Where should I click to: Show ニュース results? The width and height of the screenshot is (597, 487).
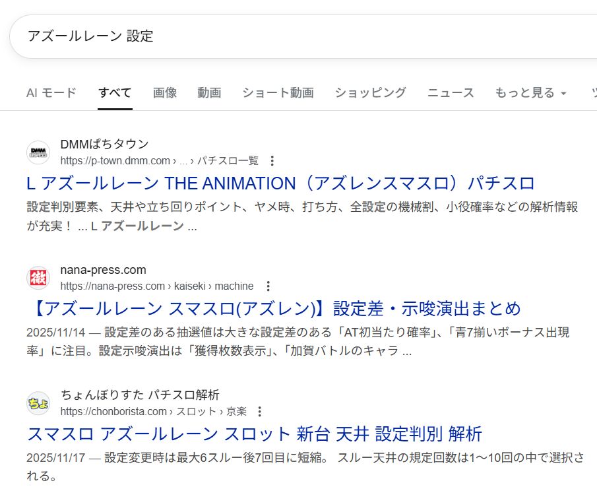coord(451,93)
